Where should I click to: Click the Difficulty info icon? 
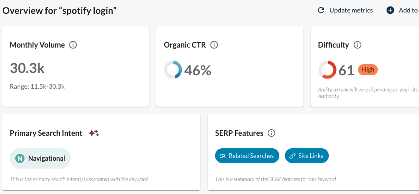(357, 45)
